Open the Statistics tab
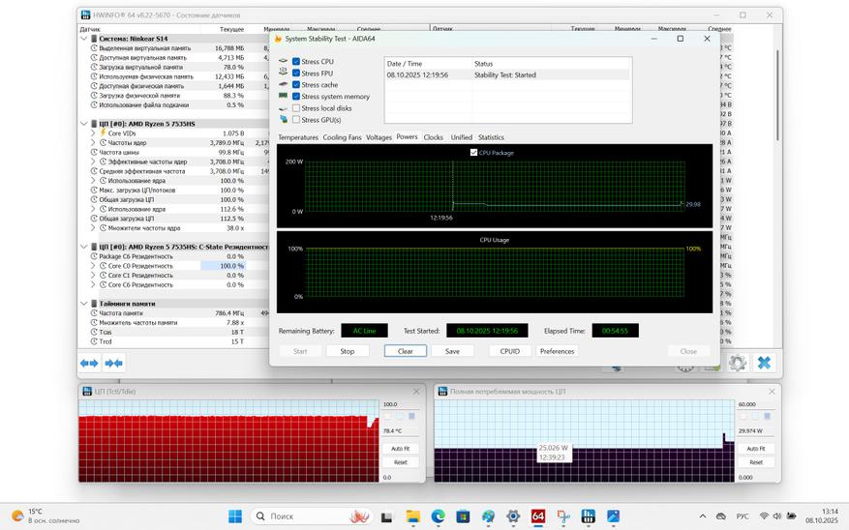This screenshot has height=530, width=849. coord(491,137)
